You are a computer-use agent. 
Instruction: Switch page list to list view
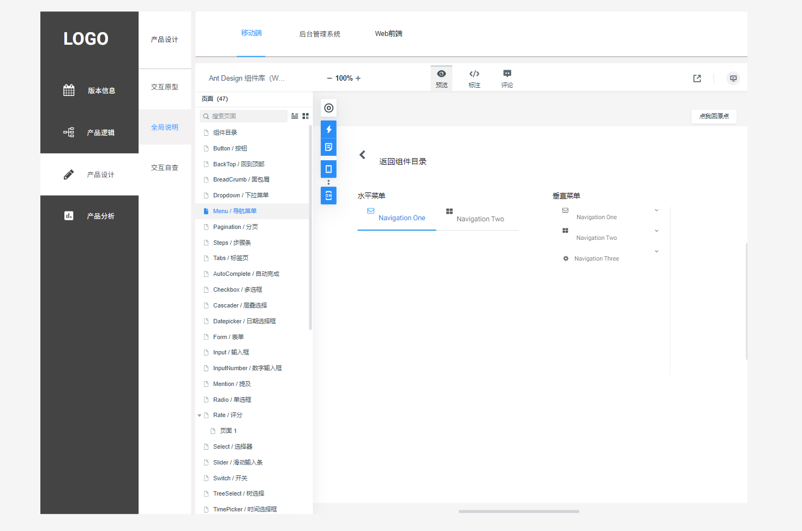pos(295,116)
